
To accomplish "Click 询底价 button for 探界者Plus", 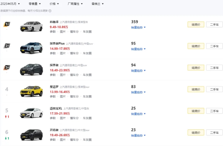I will [196, 46].
